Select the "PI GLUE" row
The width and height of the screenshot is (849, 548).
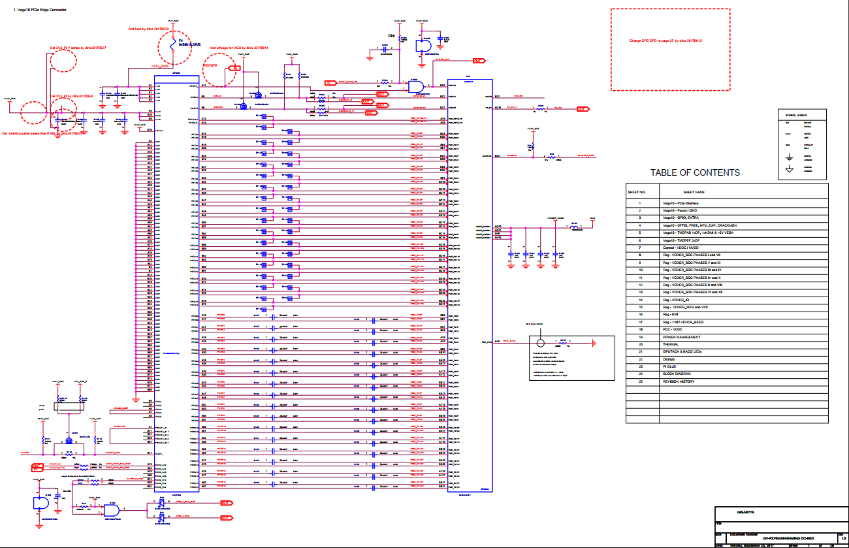(727, 367)
